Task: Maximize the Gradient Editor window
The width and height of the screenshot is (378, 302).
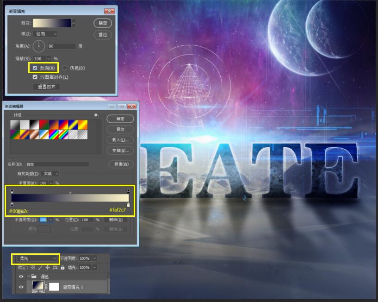Action: (x=122, y=106)
